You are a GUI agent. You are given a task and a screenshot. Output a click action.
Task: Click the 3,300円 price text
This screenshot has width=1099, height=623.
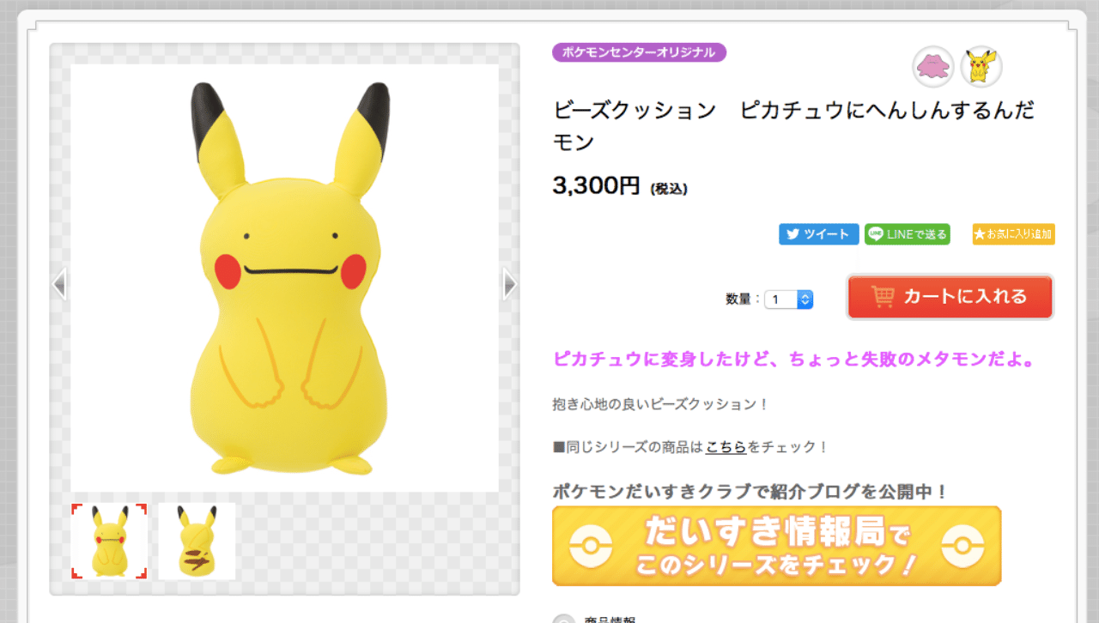click(597, 186)
